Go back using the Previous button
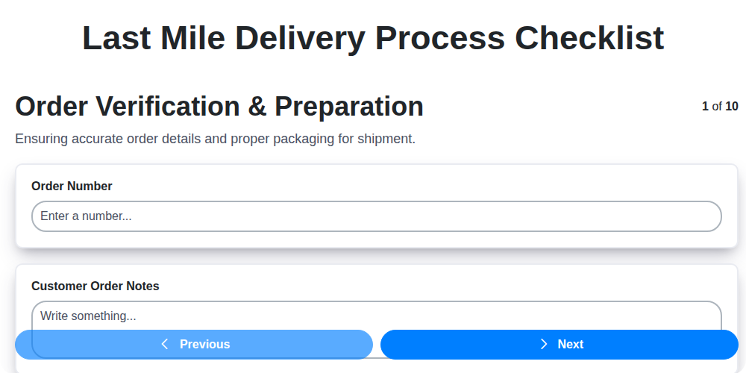 194,345
